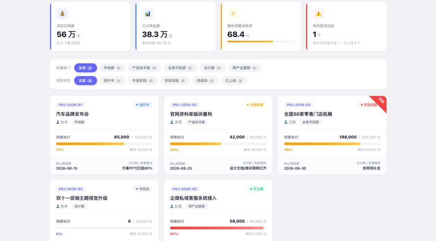436x241 pixels.
Task: Open project title 汽车品牌发布会
Action: 72,114
